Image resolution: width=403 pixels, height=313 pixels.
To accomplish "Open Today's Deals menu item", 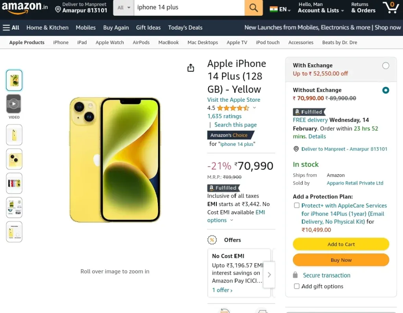I will [185, 28].
